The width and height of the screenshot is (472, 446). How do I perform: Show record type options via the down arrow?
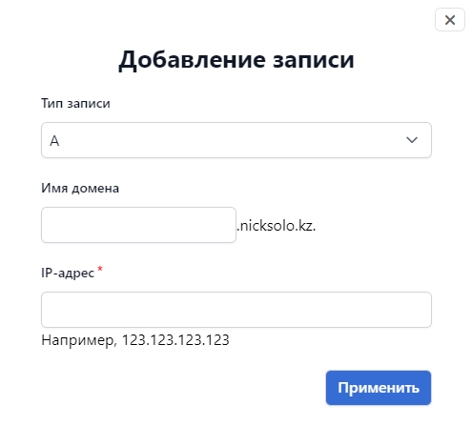point(412,140)
